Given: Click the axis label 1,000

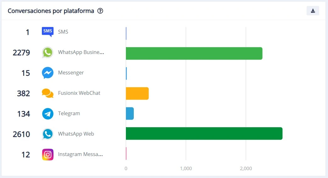Looking at the screenshot, I should pos(186,169).
